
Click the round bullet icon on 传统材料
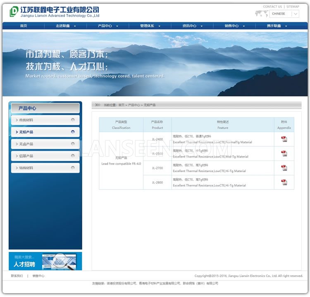pos(73,120)
